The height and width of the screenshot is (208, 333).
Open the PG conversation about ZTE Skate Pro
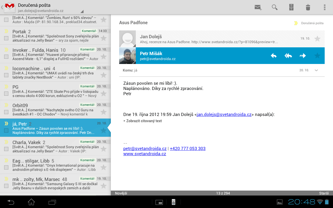(x=55, y=91)
